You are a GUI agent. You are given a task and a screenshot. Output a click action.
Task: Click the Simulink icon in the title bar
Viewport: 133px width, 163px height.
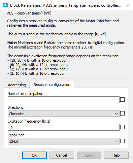coord(6,5)
